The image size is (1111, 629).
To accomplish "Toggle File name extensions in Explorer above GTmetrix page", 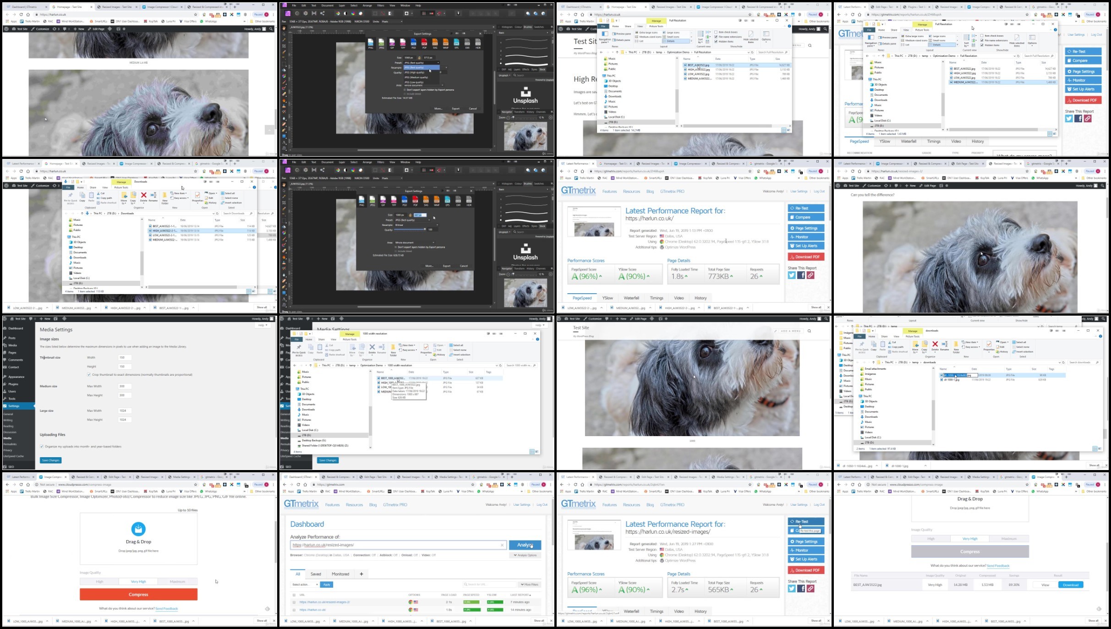I will pos(982,40).
